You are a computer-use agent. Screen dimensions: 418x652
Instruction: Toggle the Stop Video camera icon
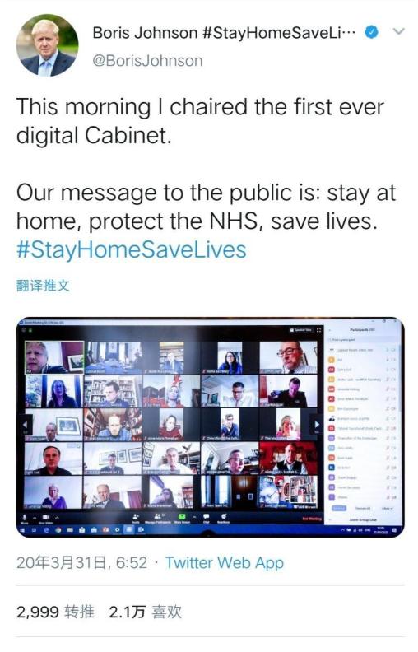tap(46, 517)
